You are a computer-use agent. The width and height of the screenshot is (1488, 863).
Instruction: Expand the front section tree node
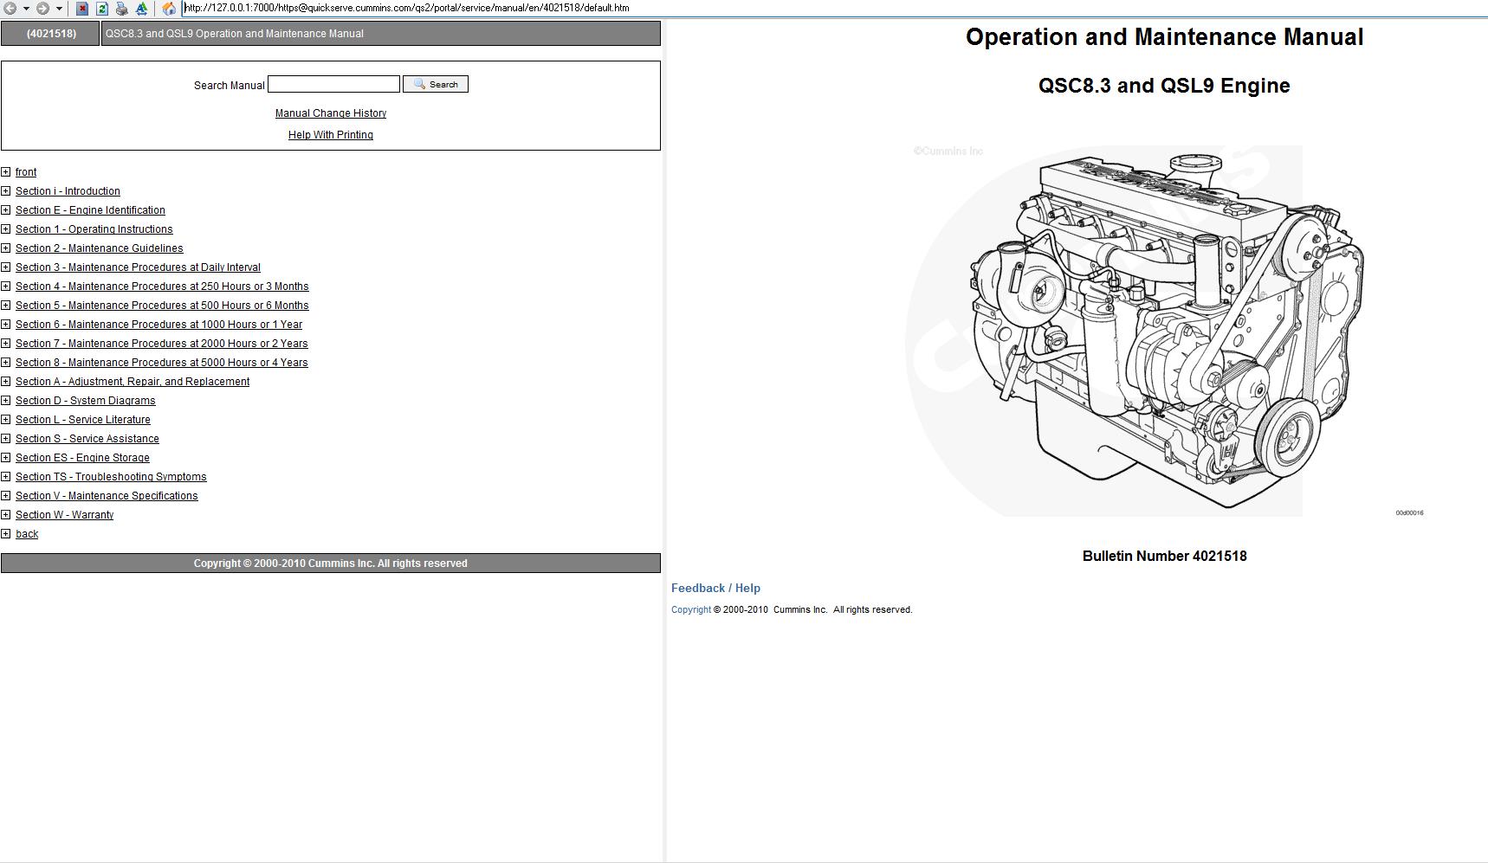(x=6, y=171)
